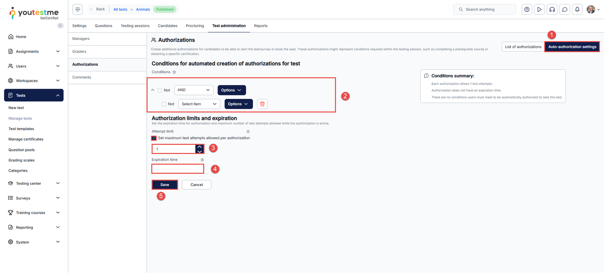Open List of authorizations

tap(523, 47)
